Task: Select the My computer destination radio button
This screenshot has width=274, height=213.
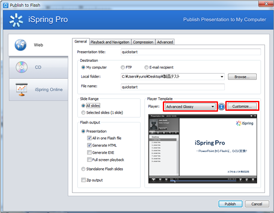Action: [x=83, y=67]
